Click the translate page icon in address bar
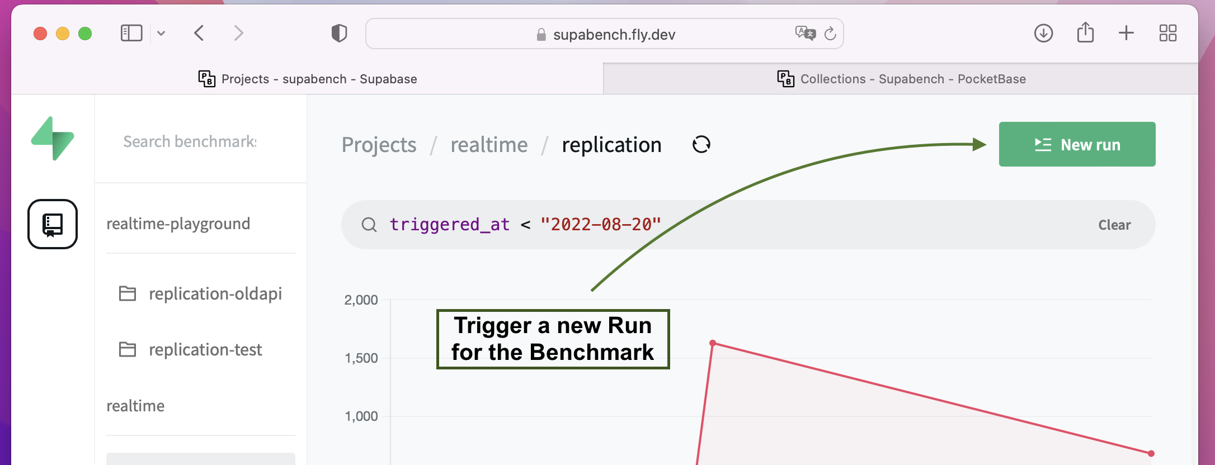 (805, 34)
